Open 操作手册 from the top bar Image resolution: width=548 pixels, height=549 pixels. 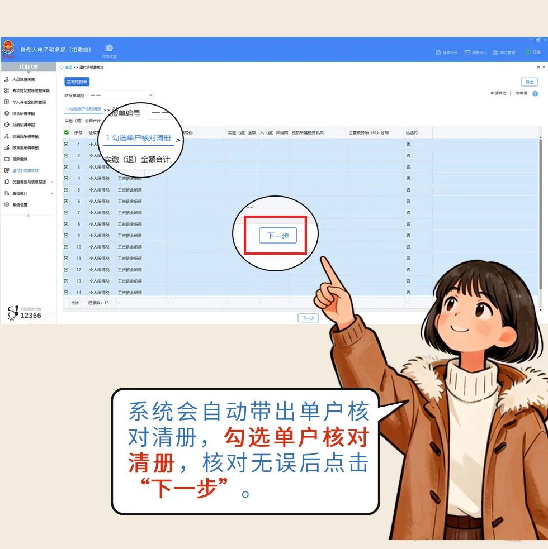(x=447, y=52)
